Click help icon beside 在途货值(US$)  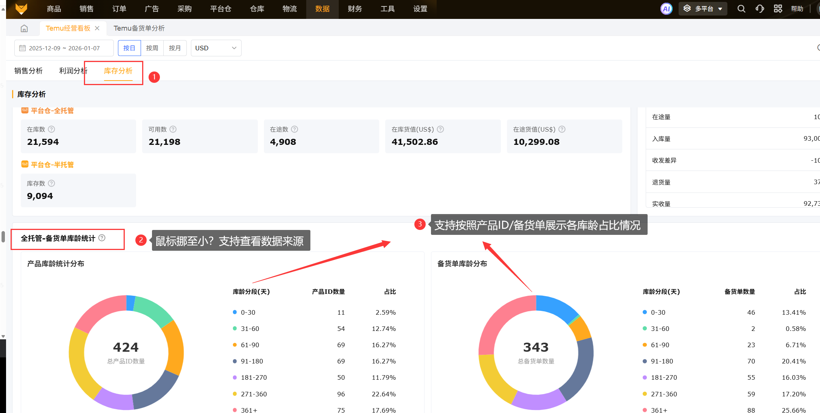point(562,129)
